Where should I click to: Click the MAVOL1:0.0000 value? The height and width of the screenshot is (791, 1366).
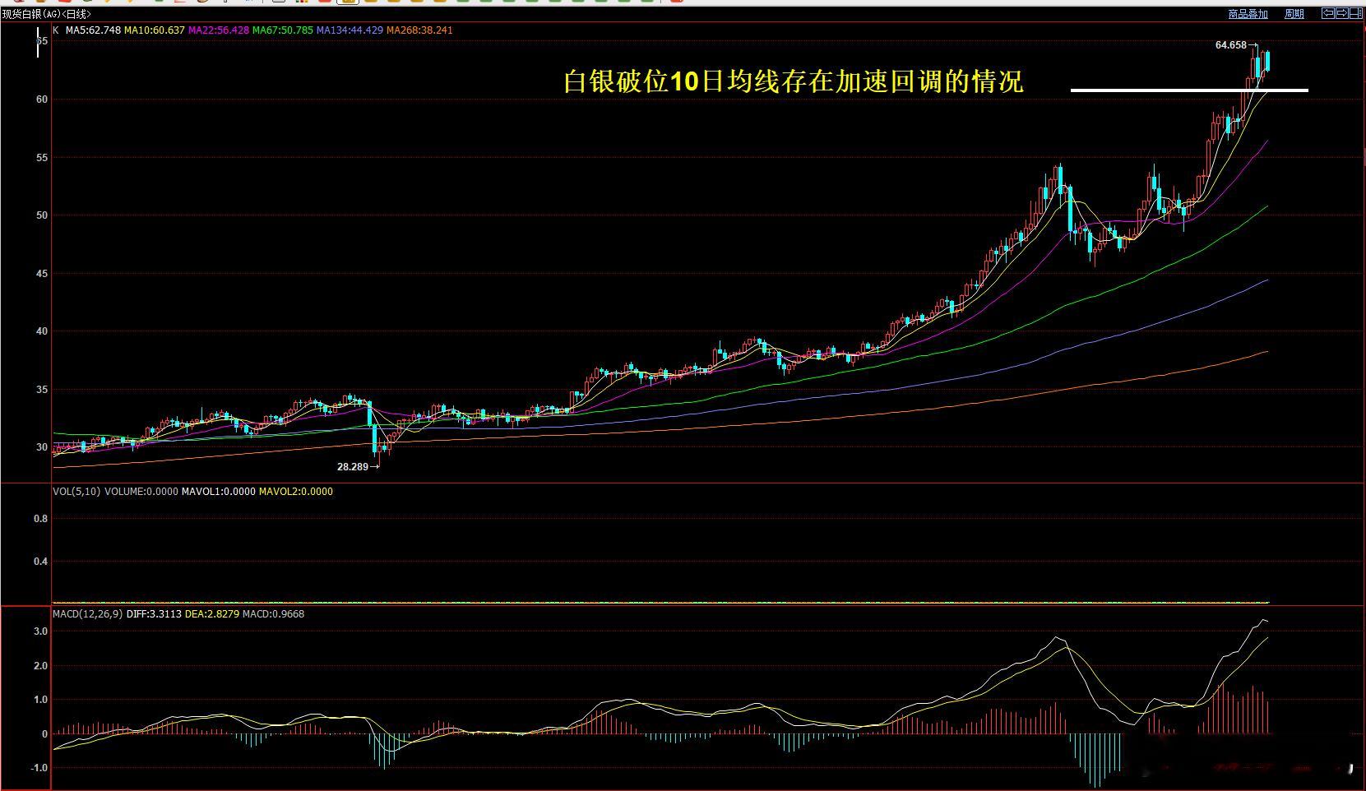click(x=218, y=492)
